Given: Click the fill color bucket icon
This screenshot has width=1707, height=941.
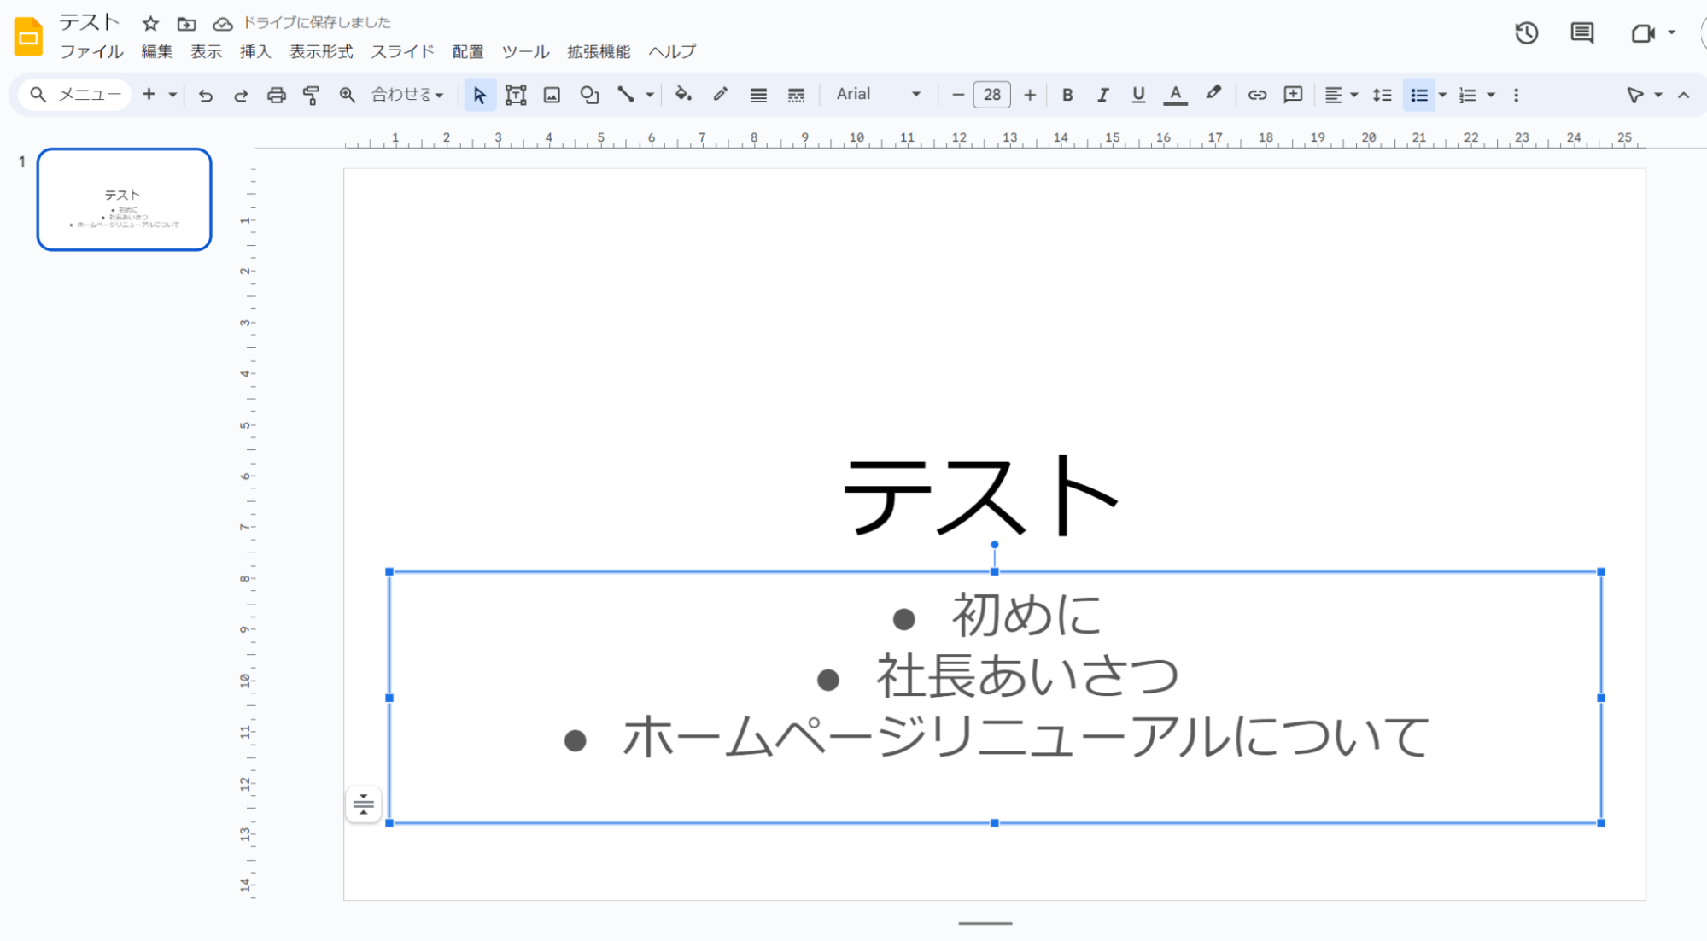Looking at the screenshot, I should 682,94.
